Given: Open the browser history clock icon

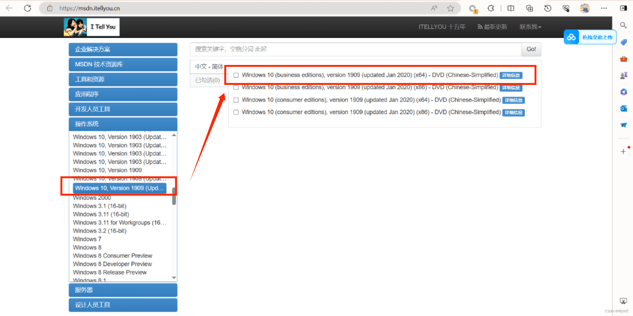Looking at the screenshot, I should (x=548, y=8).
